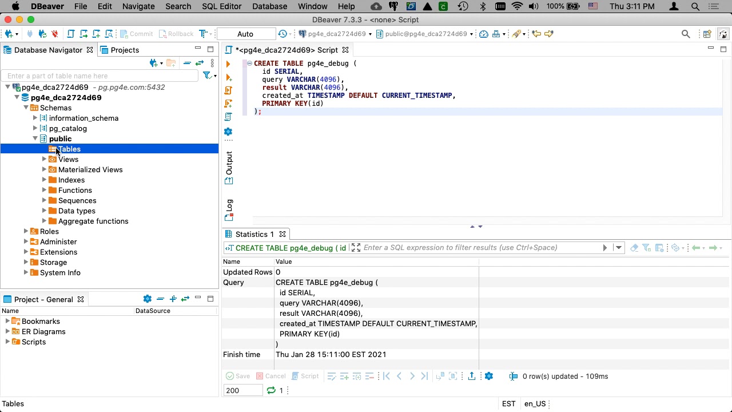Click the Script button in results toolbar

(x=305, y=376)
